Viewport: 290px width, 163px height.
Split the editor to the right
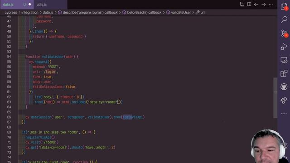tap(249, 4)
